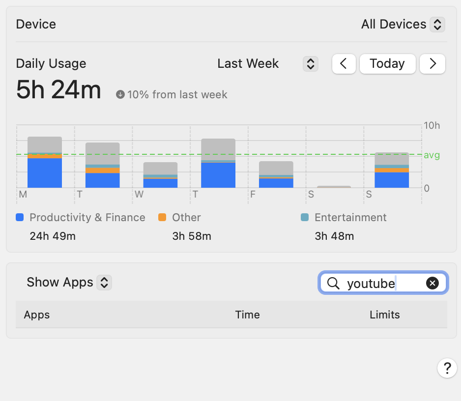Sort by the Apps column header
The height and width of the screenshot is (401, 461).
(37, 315)
